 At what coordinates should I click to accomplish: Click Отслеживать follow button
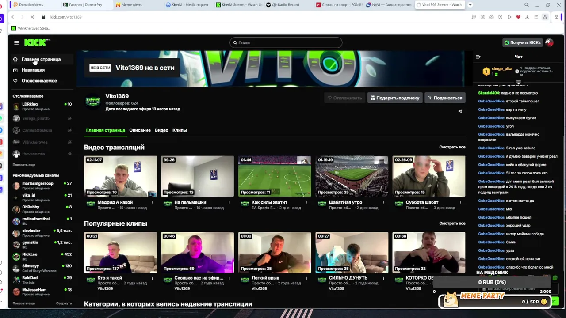(x=344, y=98)
